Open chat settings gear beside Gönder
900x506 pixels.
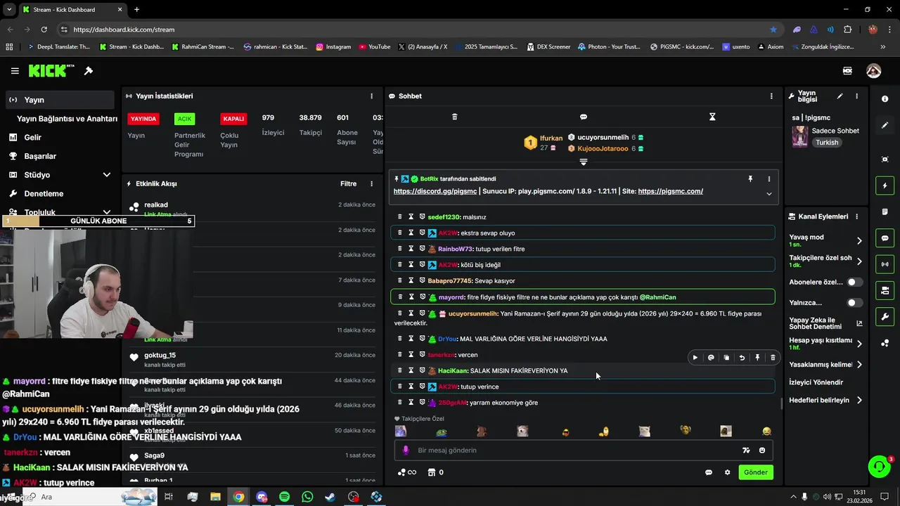click(727, 472)
